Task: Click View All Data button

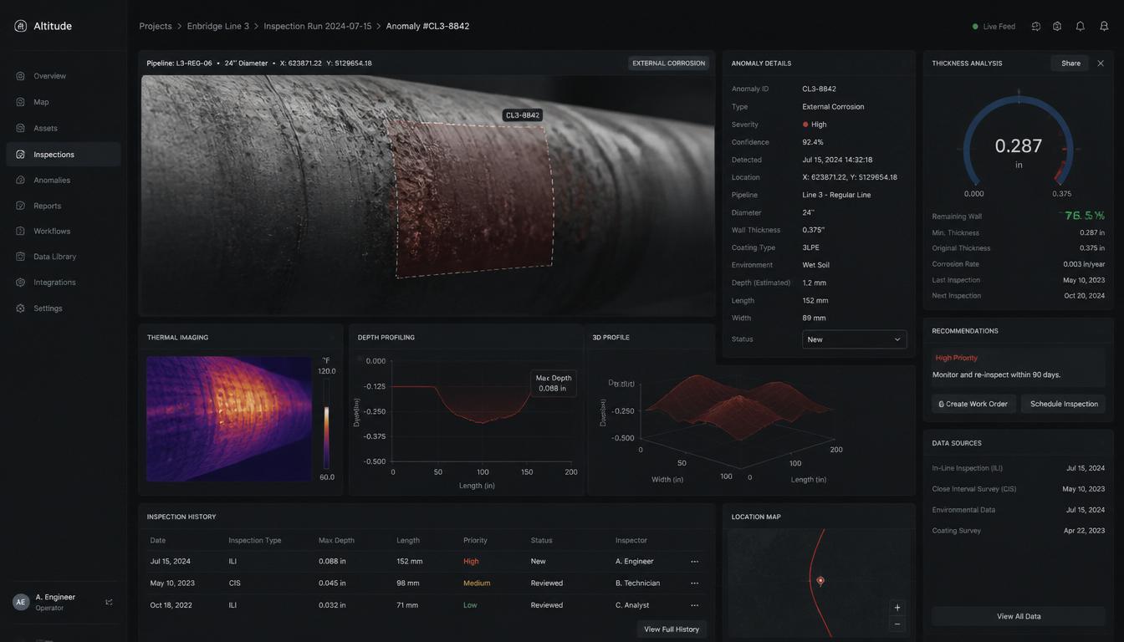Action: tap(1019, 617)
